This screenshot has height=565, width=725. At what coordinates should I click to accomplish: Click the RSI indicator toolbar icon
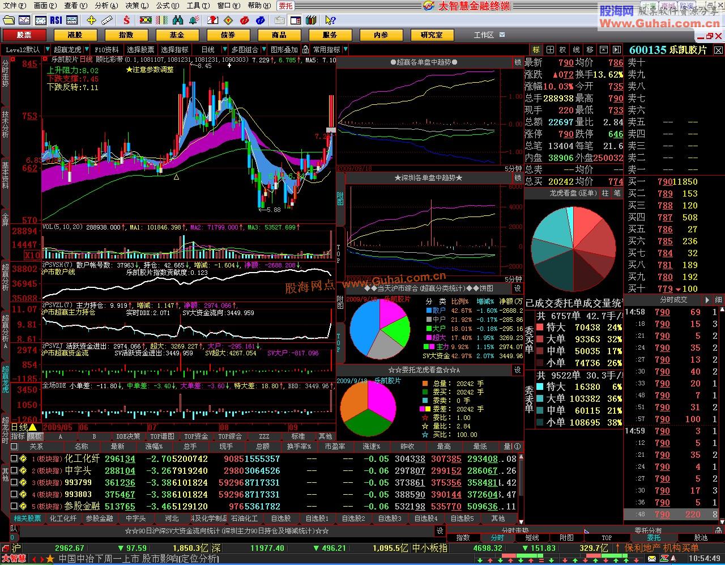tap(56, 20)
